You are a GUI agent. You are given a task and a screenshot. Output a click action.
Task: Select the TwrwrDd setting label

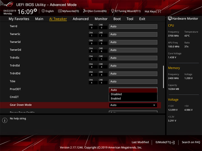15,50
